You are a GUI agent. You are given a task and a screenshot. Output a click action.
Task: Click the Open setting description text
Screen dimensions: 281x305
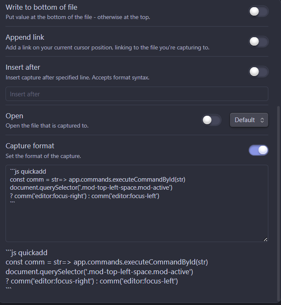coord(47,126)
